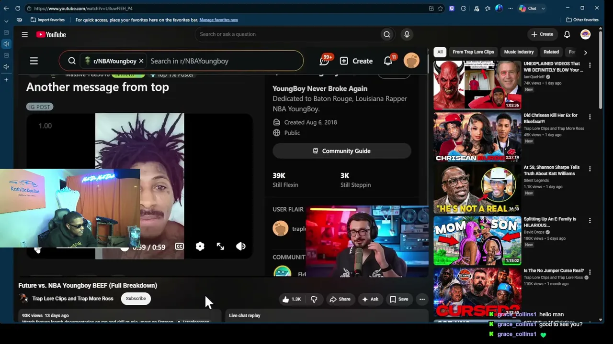Open the media control music icon

pyautogui.click(x=476, y=8)
